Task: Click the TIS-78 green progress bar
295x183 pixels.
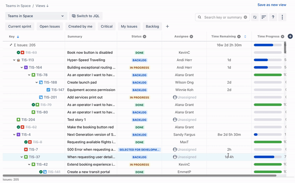Action: click(268, 75)
